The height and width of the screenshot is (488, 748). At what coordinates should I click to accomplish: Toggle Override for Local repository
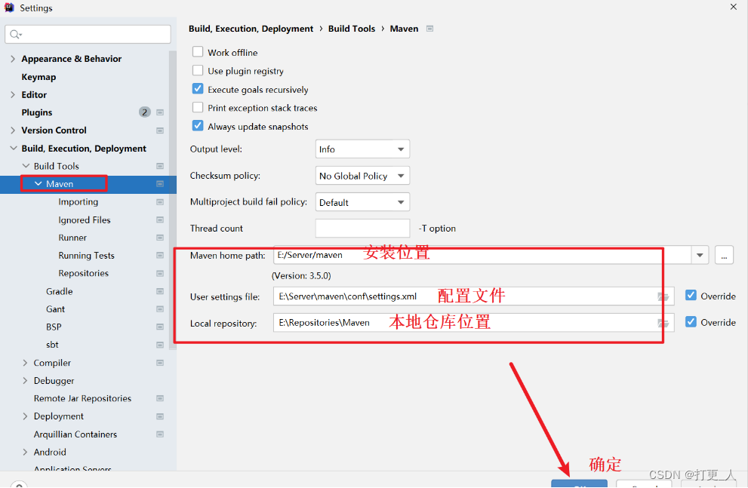click(691, 322)
